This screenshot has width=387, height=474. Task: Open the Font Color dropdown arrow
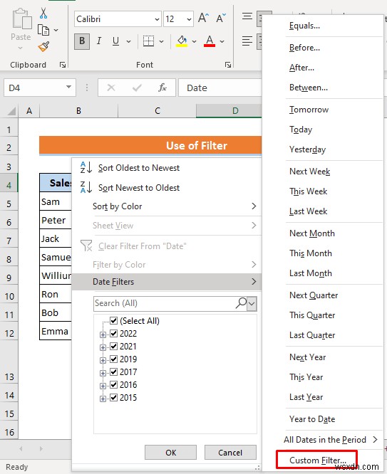pos(222,41)
